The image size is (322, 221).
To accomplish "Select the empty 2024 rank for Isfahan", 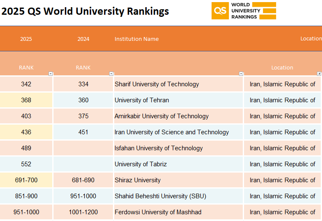I will click(x=83, y=148).
